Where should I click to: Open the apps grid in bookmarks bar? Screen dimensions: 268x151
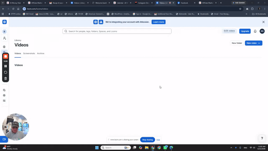(x=3, y=14)
